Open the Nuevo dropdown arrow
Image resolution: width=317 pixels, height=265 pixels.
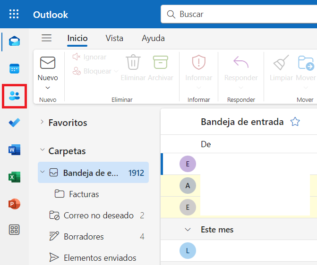(x=48, y=88)
